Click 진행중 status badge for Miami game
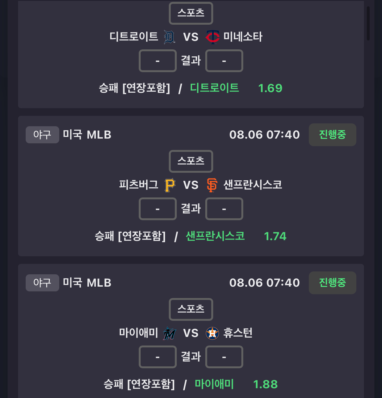Viewport: 382px width, 398px height. [x=332, y=283]
